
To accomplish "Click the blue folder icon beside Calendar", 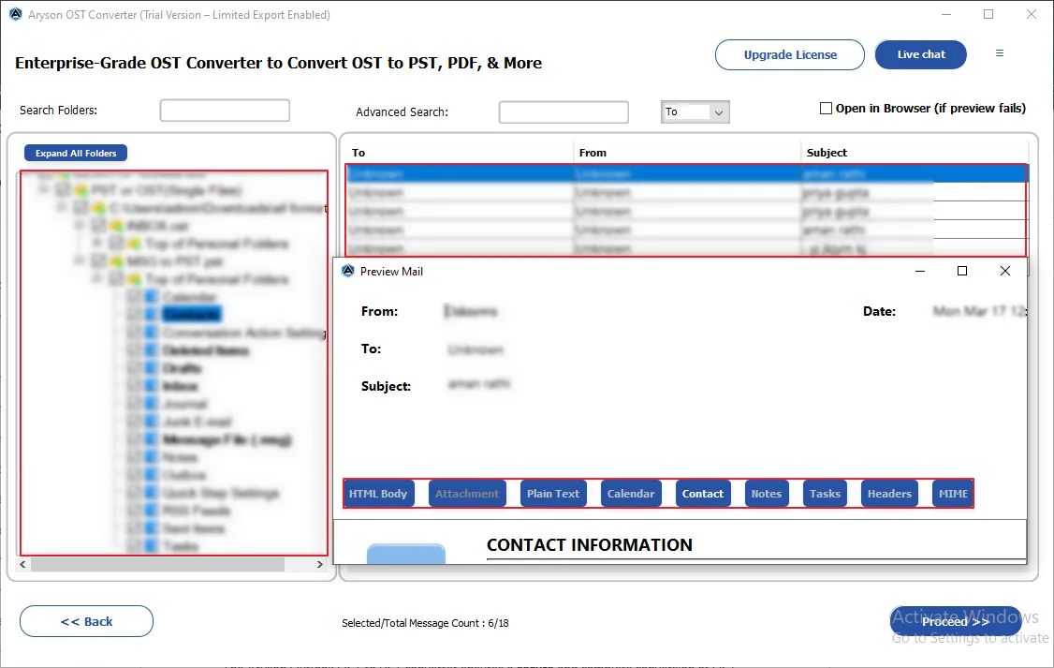I will click(152, 297).
